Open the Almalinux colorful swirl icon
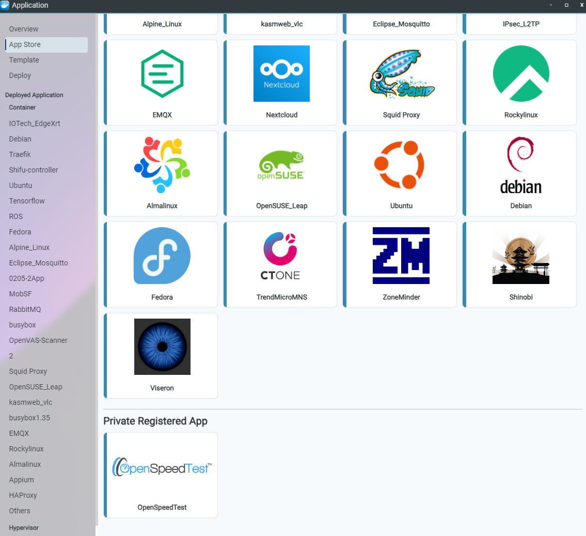Viewport: 586px width, 536px height. (162, 164)
